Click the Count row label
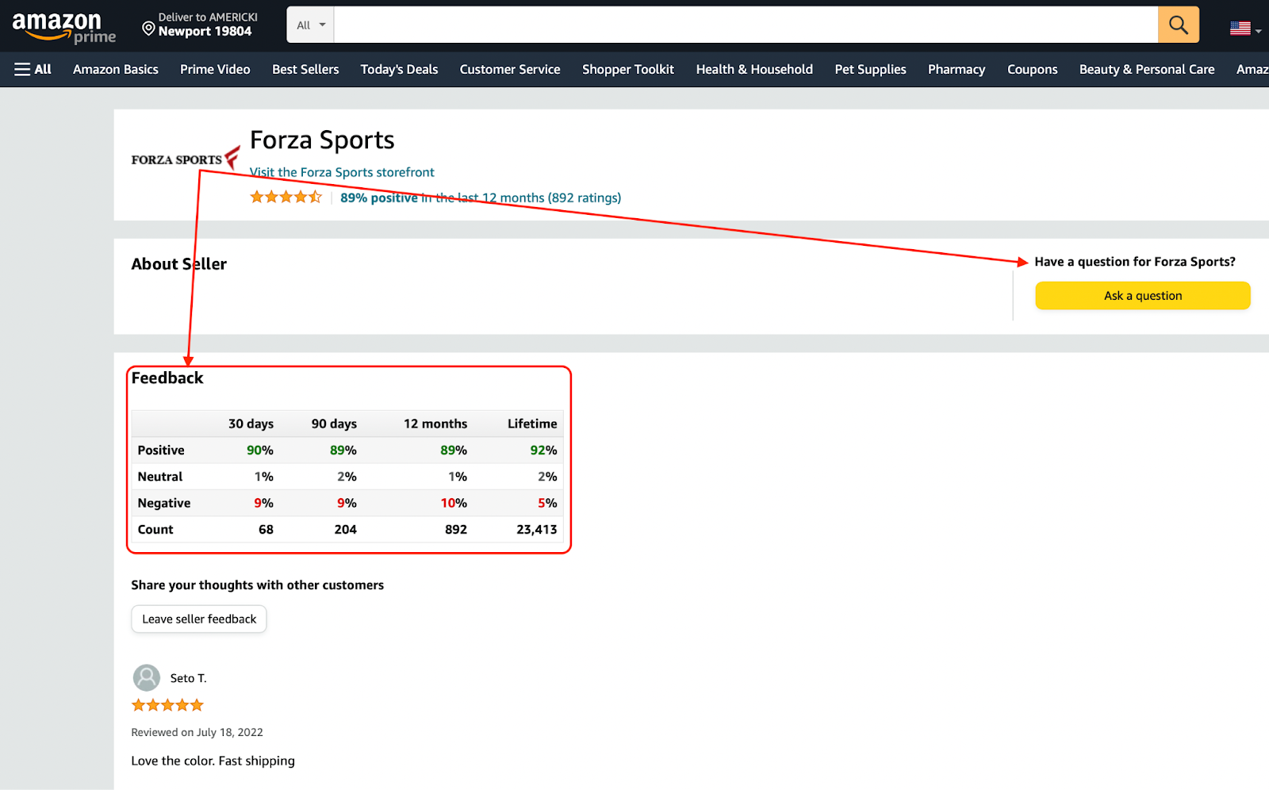 pos(155,529)
